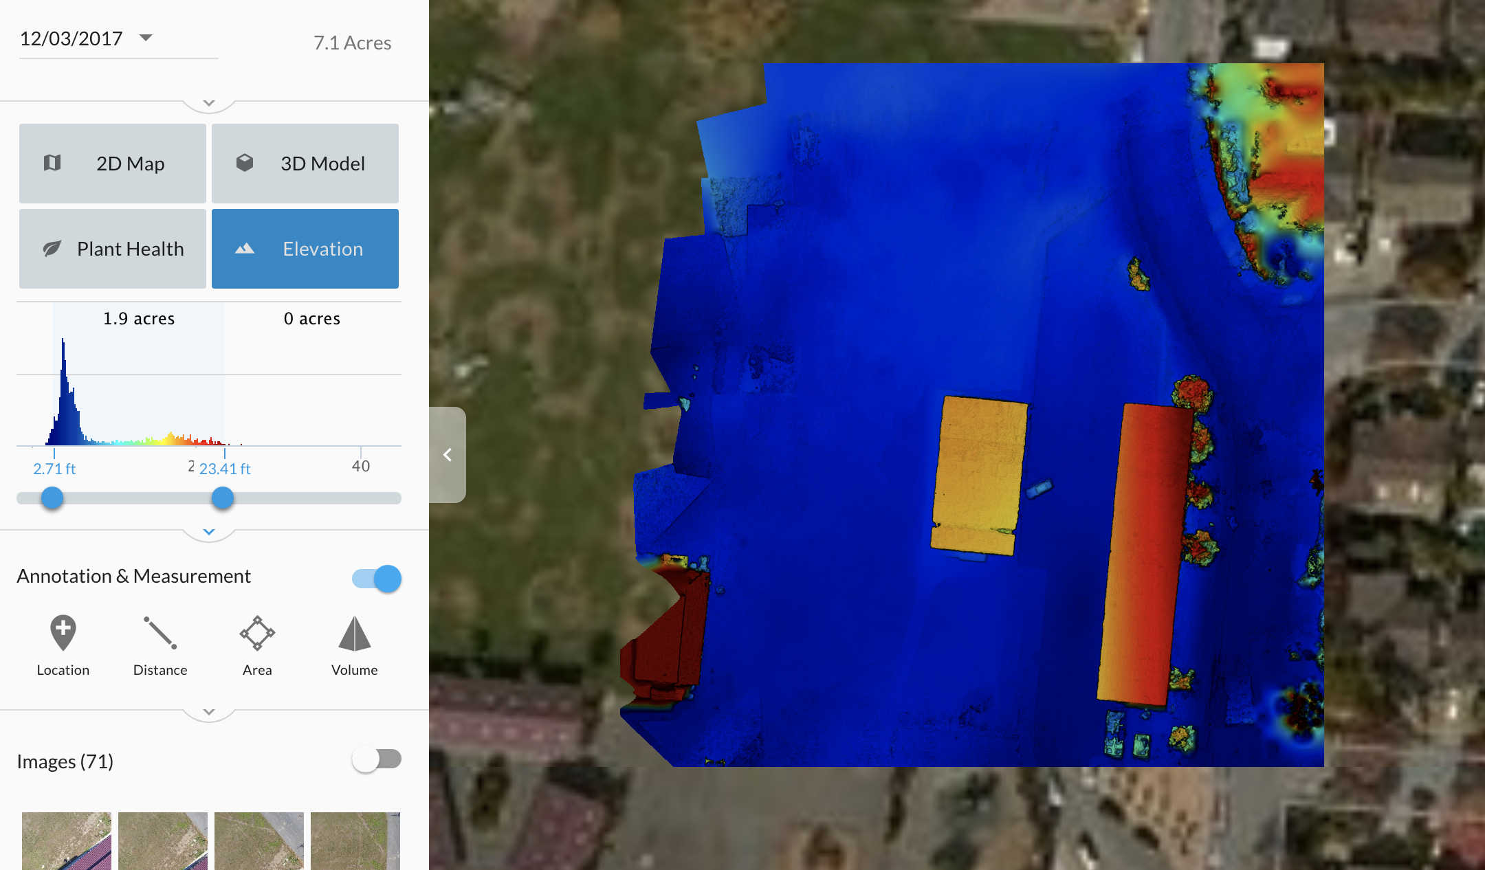
Task: Expand the chevron below the date section
Action: click(x=209, y=103)
